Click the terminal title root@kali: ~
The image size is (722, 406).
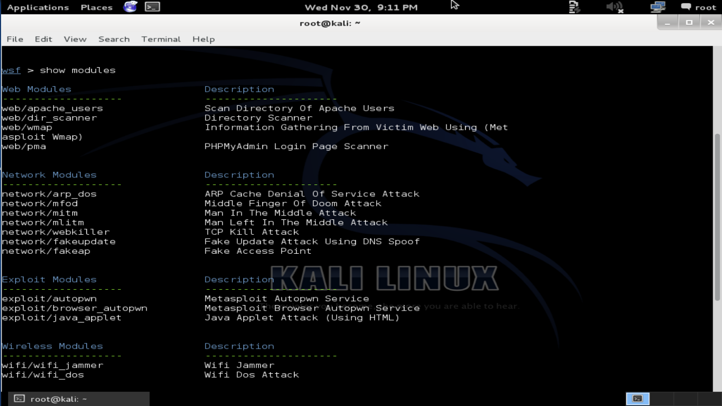click(330, 23)
